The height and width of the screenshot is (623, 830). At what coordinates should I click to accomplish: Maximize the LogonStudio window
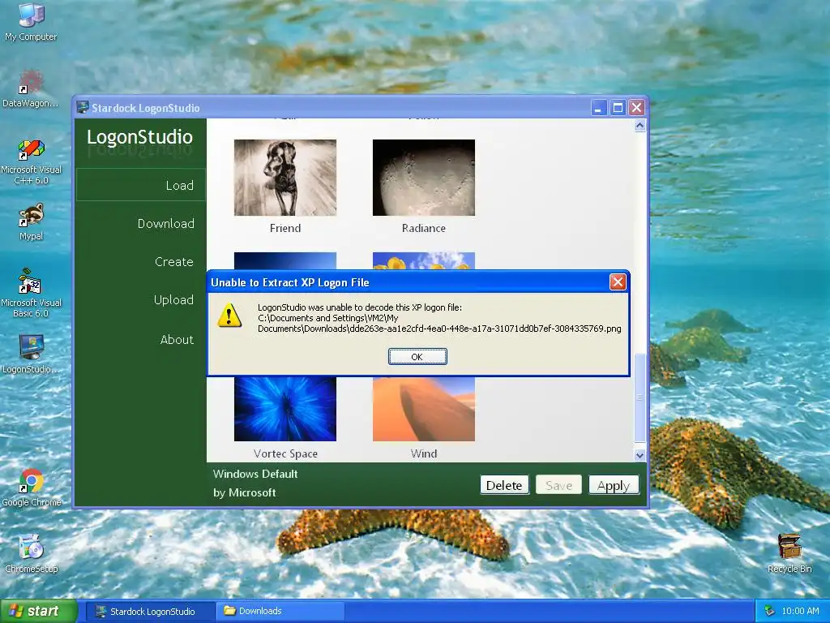[x=617, y=108]
